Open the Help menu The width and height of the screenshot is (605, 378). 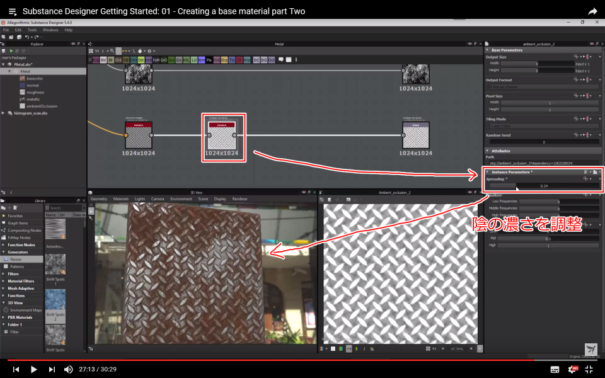(68, 30)
